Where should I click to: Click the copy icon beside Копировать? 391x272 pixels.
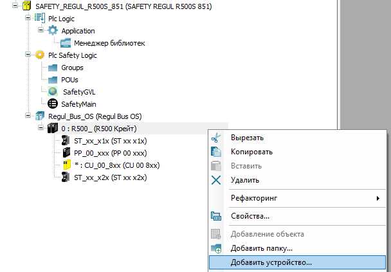click(216, 152)
